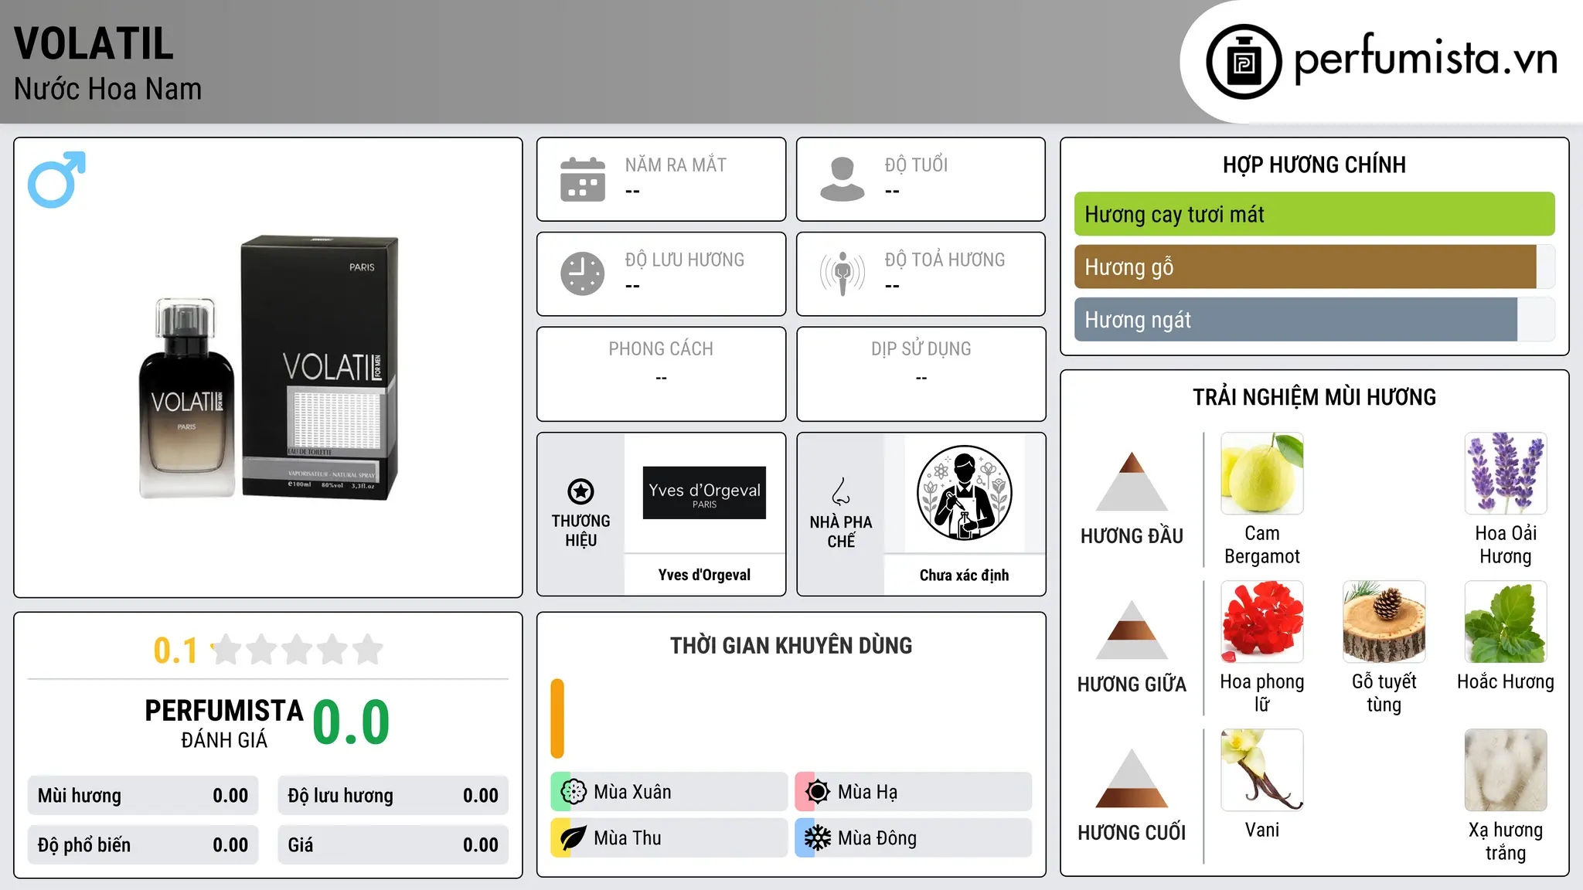Click the nose icon above Nhà pha chế
Screen dimensions: 1583x890
click(x=841, y=491)
